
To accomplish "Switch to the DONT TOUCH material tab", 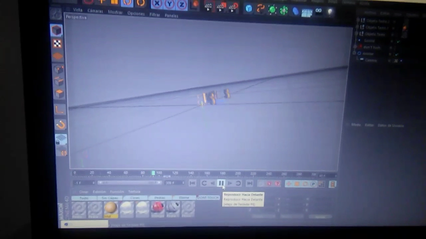I will click(x=208, y=198).
